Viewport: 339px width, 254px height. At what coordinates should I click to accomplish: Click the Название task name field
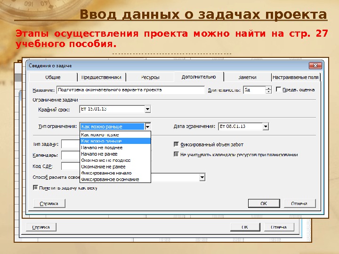click(x=130, y=90)
